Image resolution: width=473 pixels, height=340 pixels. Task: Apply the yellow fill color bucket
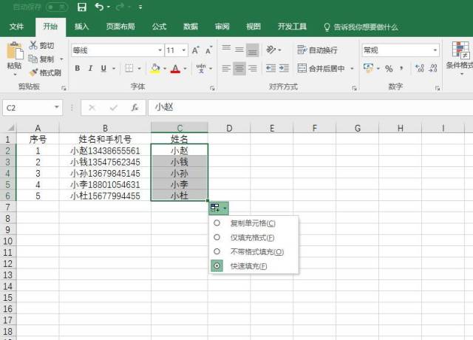(155, 69)
